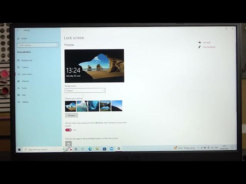Screen dimensions: 246x184
Task: Choose the cave beach picture thumbnail
Action: 70,106
